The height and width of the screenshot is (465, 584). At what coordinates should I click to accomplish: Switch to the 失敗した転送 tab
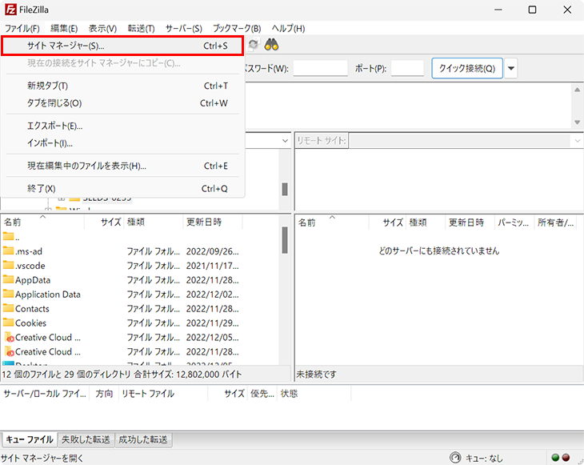click(x=86, y=439)
